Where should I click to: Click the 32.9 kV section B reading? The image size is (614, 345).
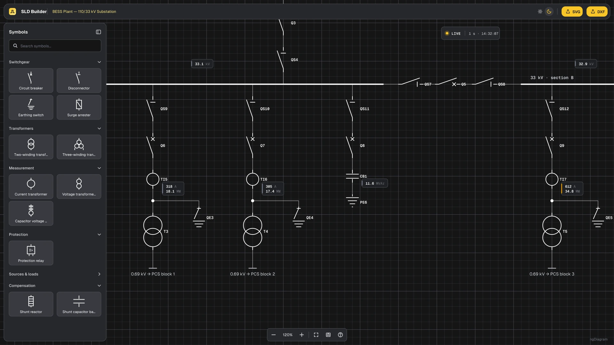click(586, 64)
